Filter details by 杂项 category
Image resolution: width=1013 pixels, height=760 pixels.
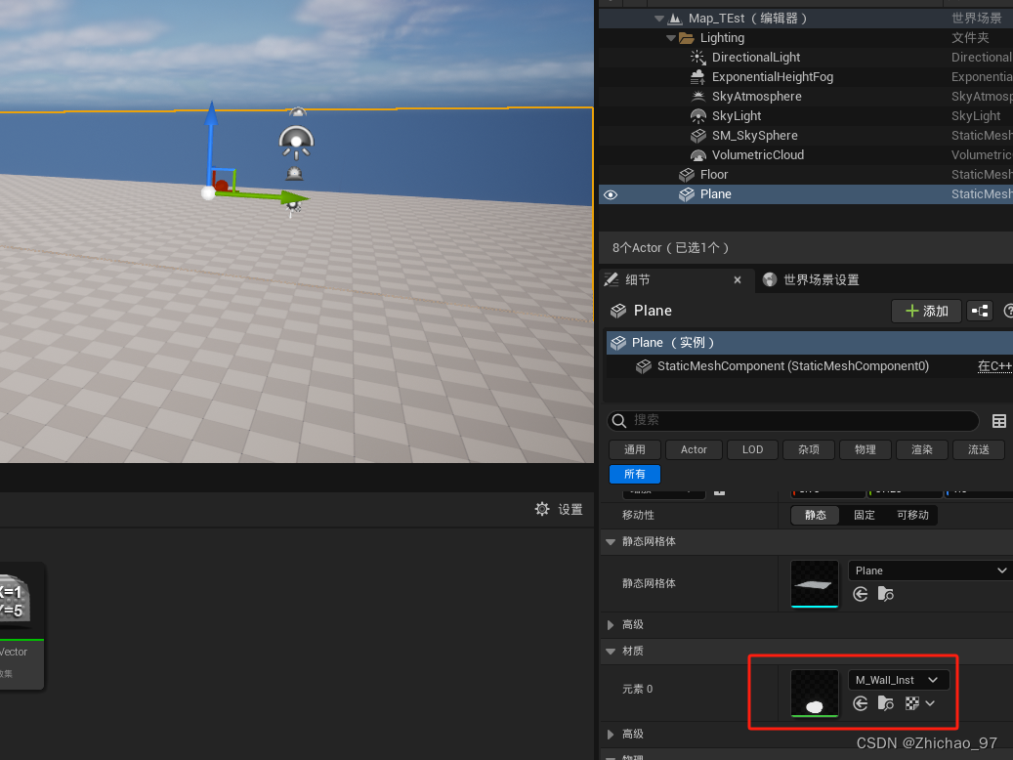pos(808,449)
